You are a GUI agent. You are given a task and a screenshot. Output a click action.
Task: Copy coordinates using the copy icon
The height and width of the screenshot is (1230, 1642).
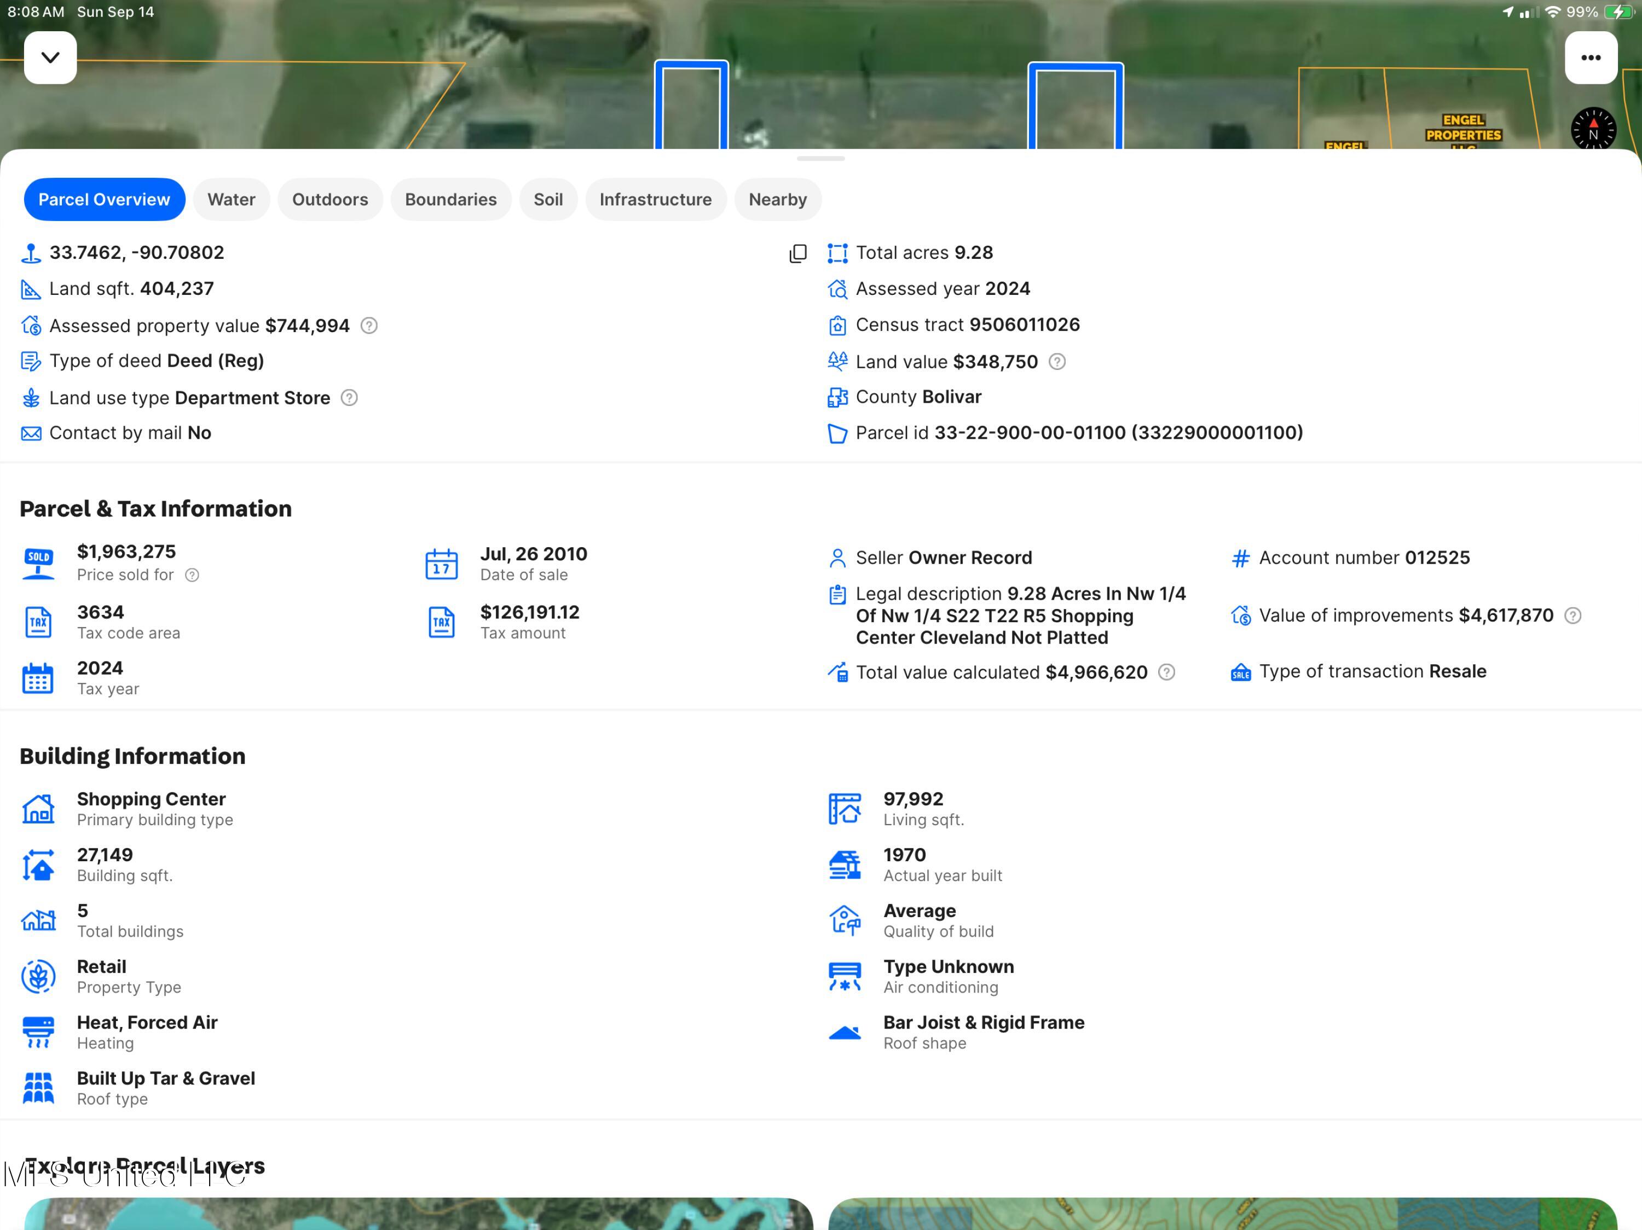(x=798, y=254)
